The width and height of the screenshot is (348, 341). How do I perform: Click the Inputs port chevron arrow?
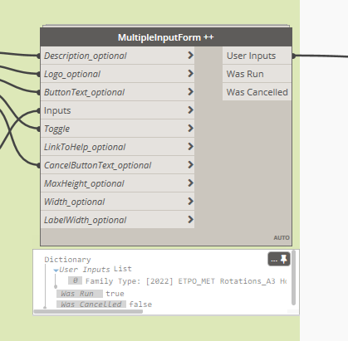[190, 110]
